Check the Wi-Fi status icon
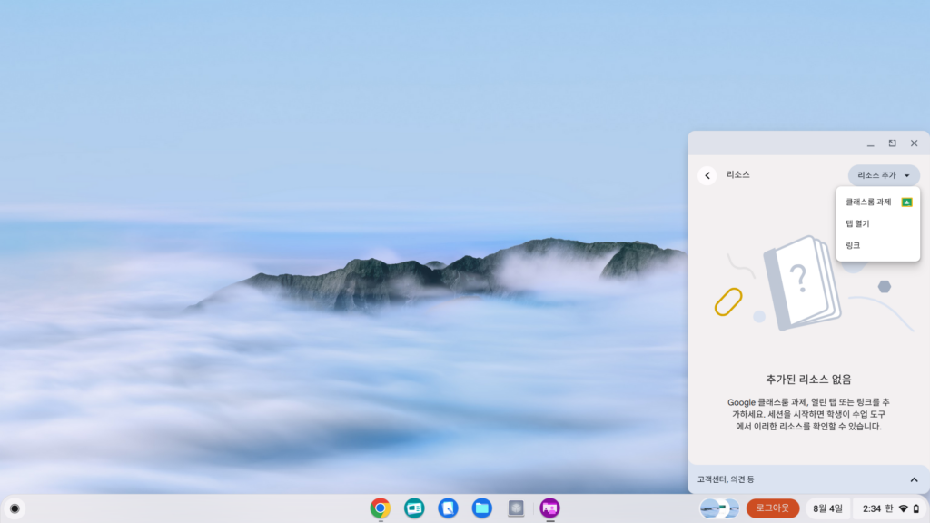930x523 pixels. pos(904,508)
